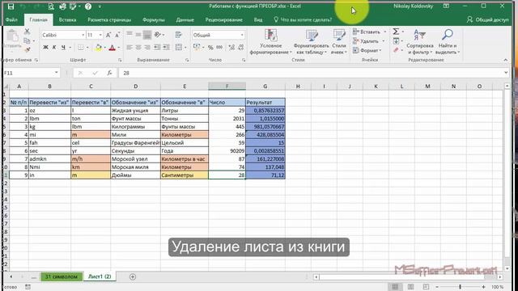Increase font size with larger A
The width and height of the screenshot is (518, 291).
pyautogui.click(x=108, y=35)
